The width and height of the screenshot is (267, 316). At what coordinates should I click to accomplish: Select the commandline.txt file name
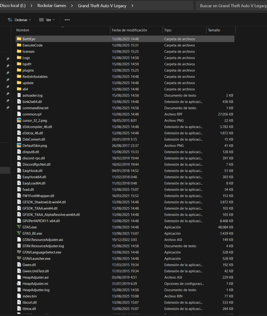[35, 108]
